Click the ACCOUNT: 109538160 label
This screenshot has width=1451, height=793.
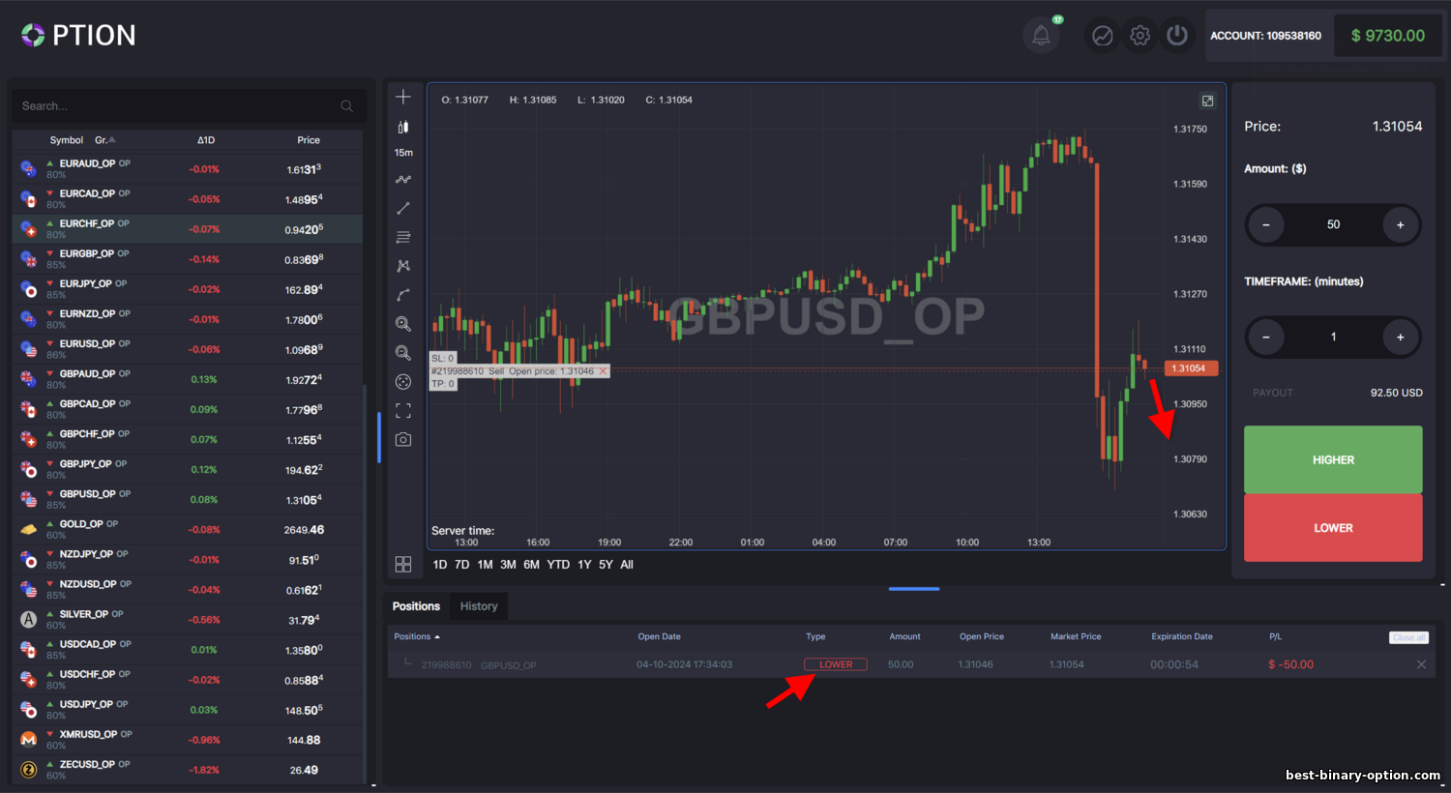tap(1265, 36)
